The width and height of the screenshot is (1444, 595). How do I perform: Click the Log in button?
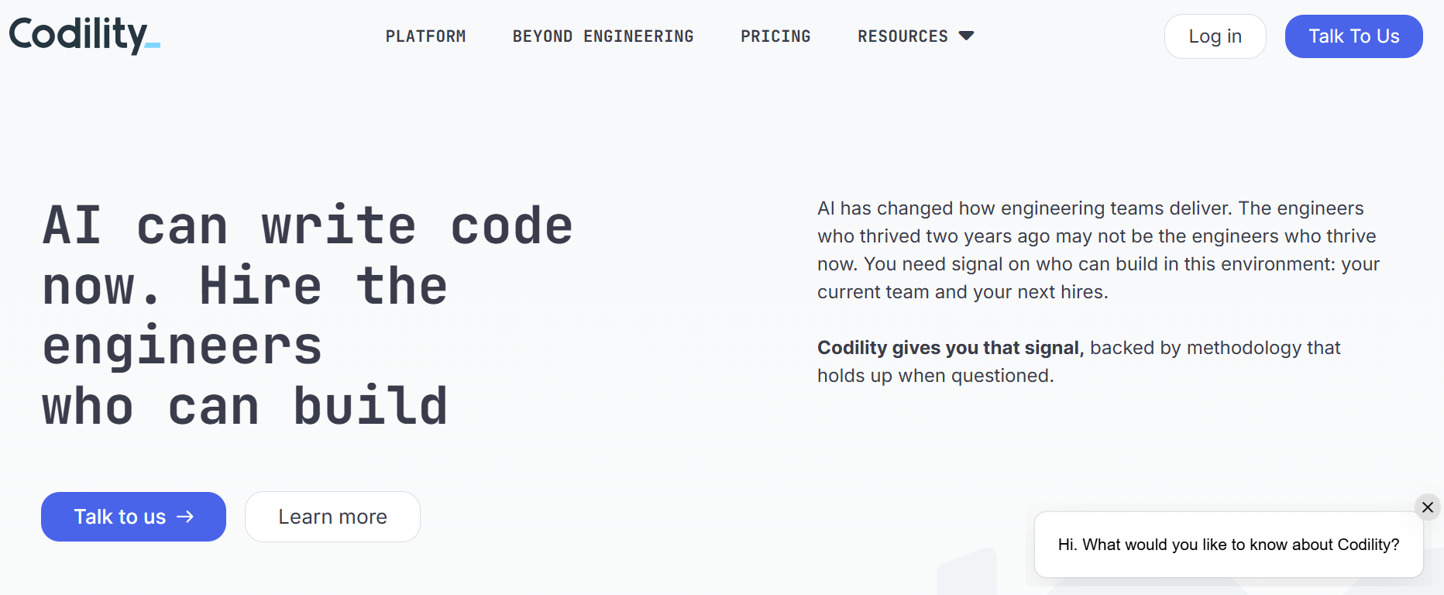1215,36
